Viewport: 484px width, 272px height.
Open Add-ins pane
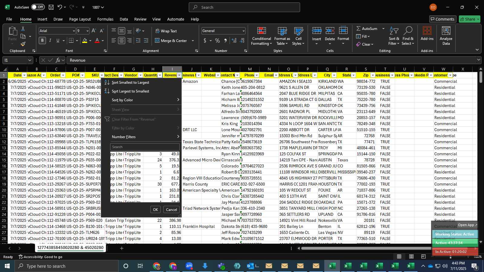point(427,34)
